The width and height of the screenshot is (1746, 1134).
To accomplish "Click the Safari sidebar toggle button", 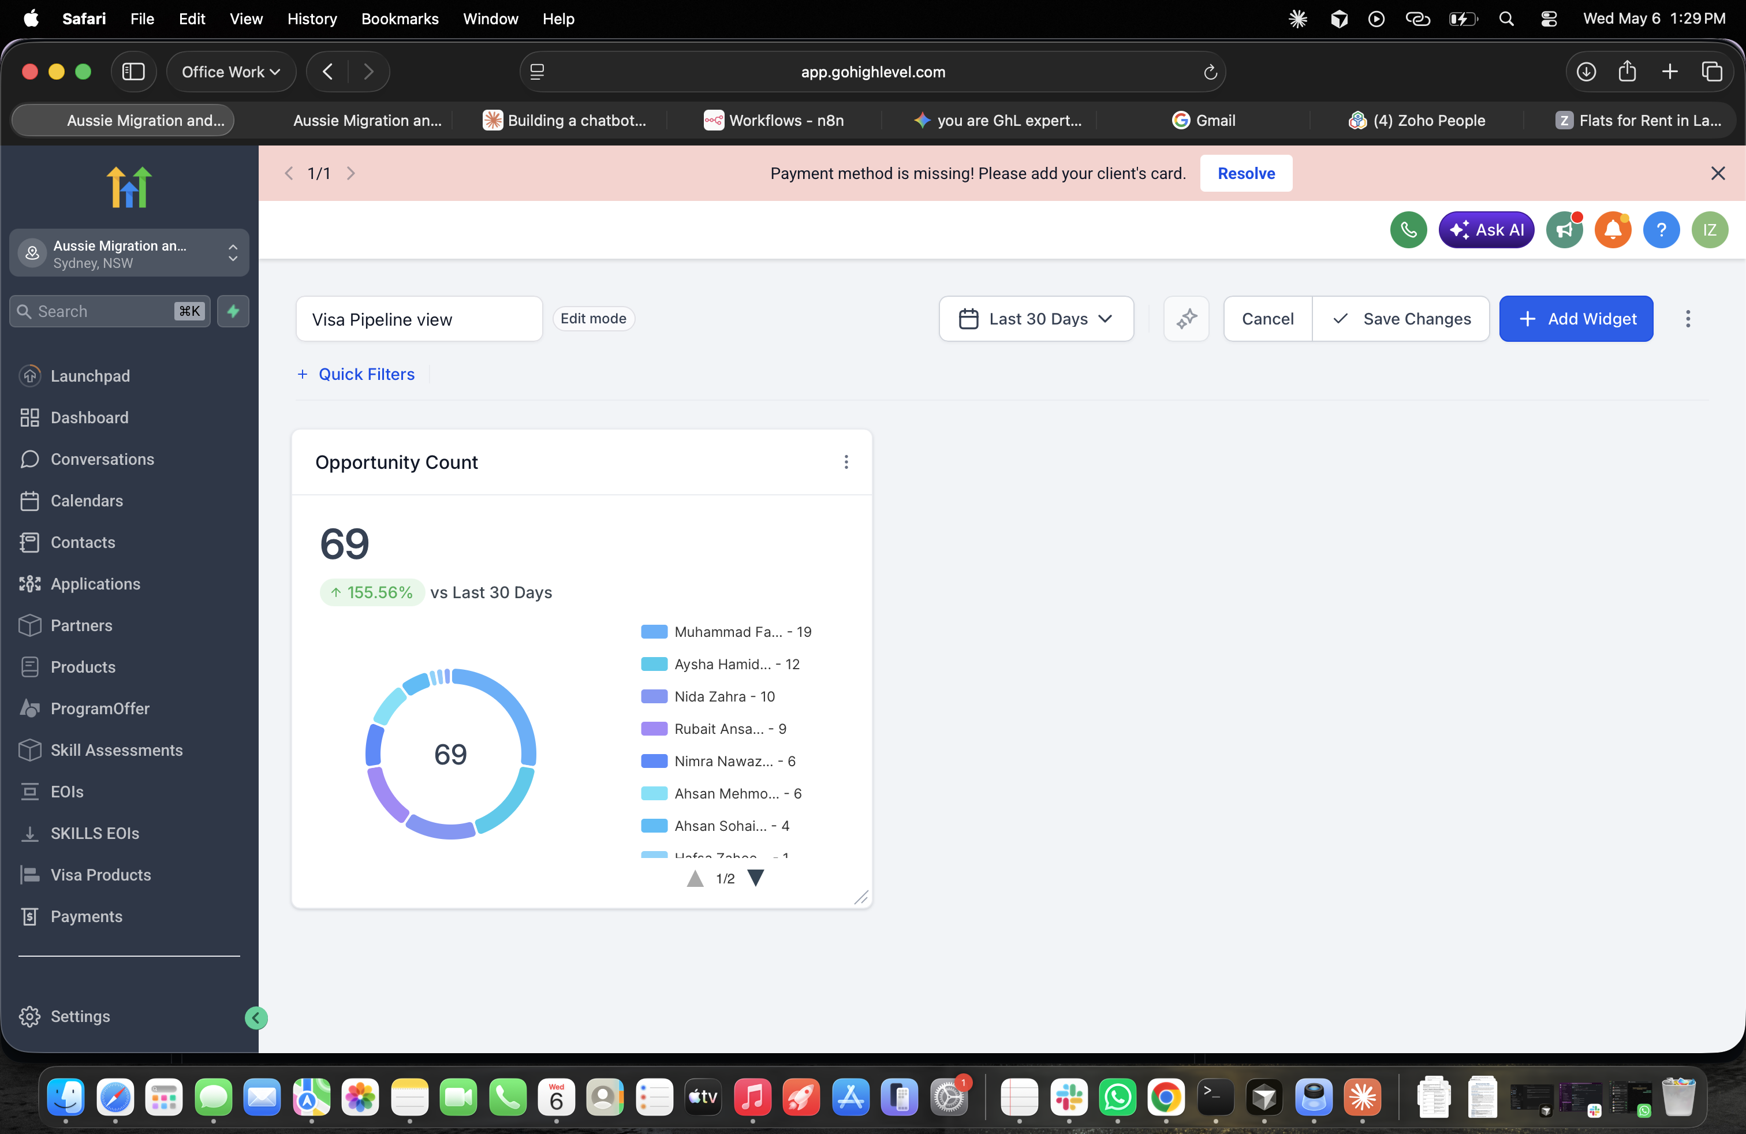I will coord(133,72).
